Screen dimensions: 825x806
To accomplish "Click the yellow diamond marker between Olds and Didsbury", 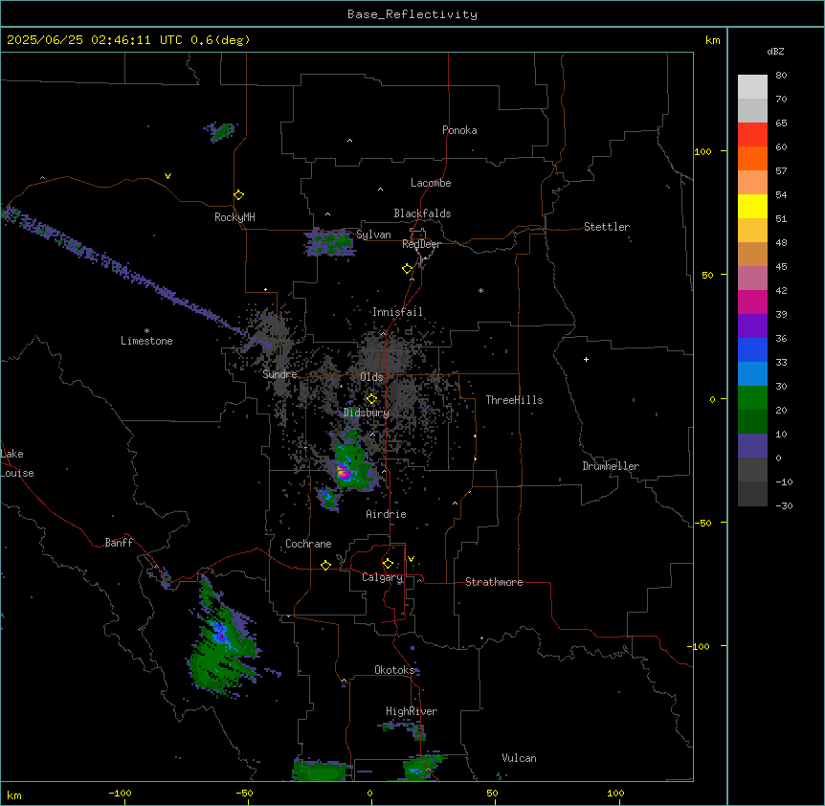I will click(371, 399).
